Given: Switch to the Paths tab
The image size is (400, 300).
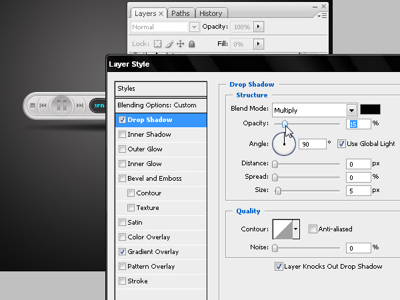Looking at the screenshot, I should click(x=181, y=13).
